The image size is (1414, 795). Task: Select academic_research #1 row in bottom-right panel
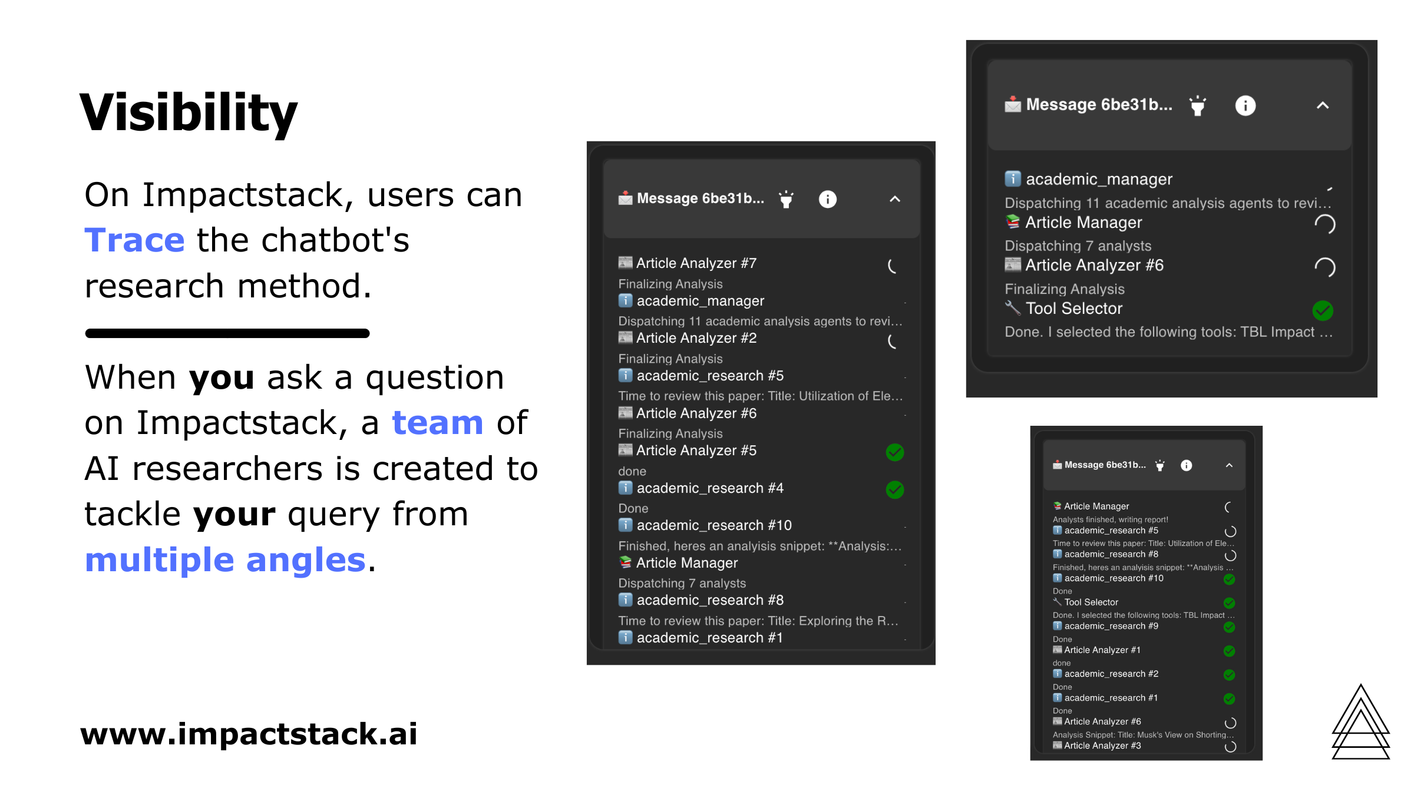[1144, 703]
